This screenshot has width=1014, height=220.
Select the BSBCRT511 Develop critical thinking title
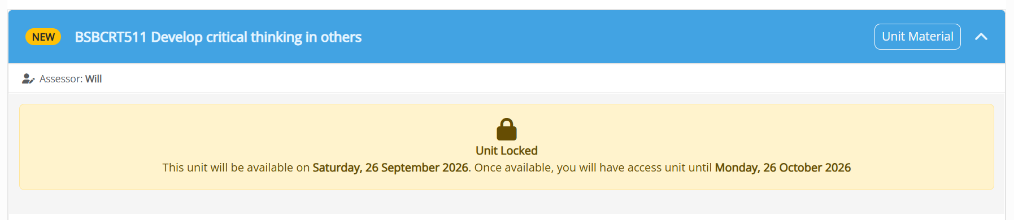tap(218, 37)
